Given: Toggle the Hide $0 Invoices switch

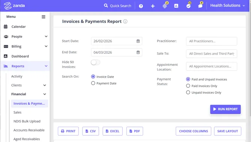Looking at the screenshot, I should tap(96, 62).
